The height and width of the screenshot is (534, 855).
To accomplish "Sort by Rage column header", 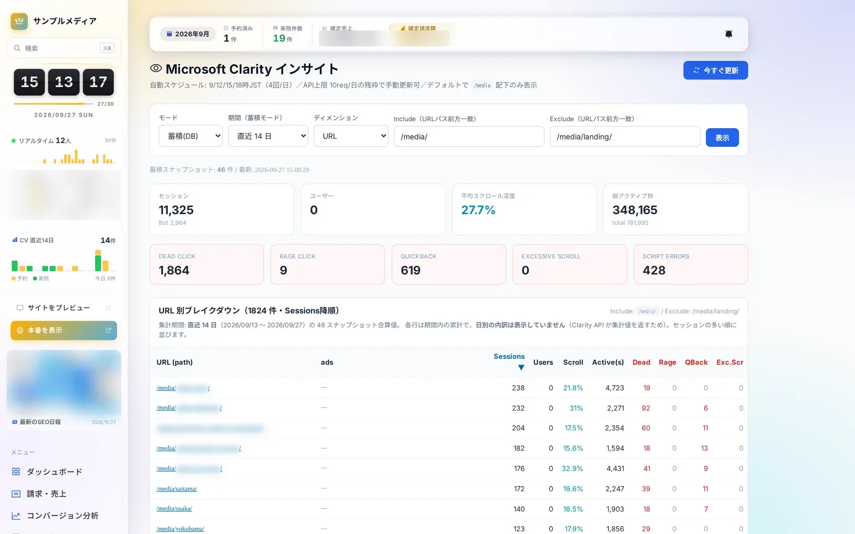I will tap(667, 362).
